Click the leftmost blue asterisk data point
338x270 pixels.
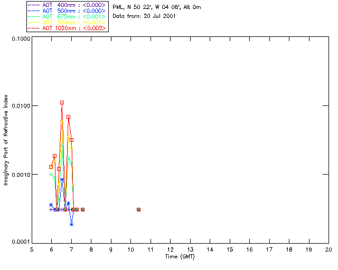[x=51, y=205]
